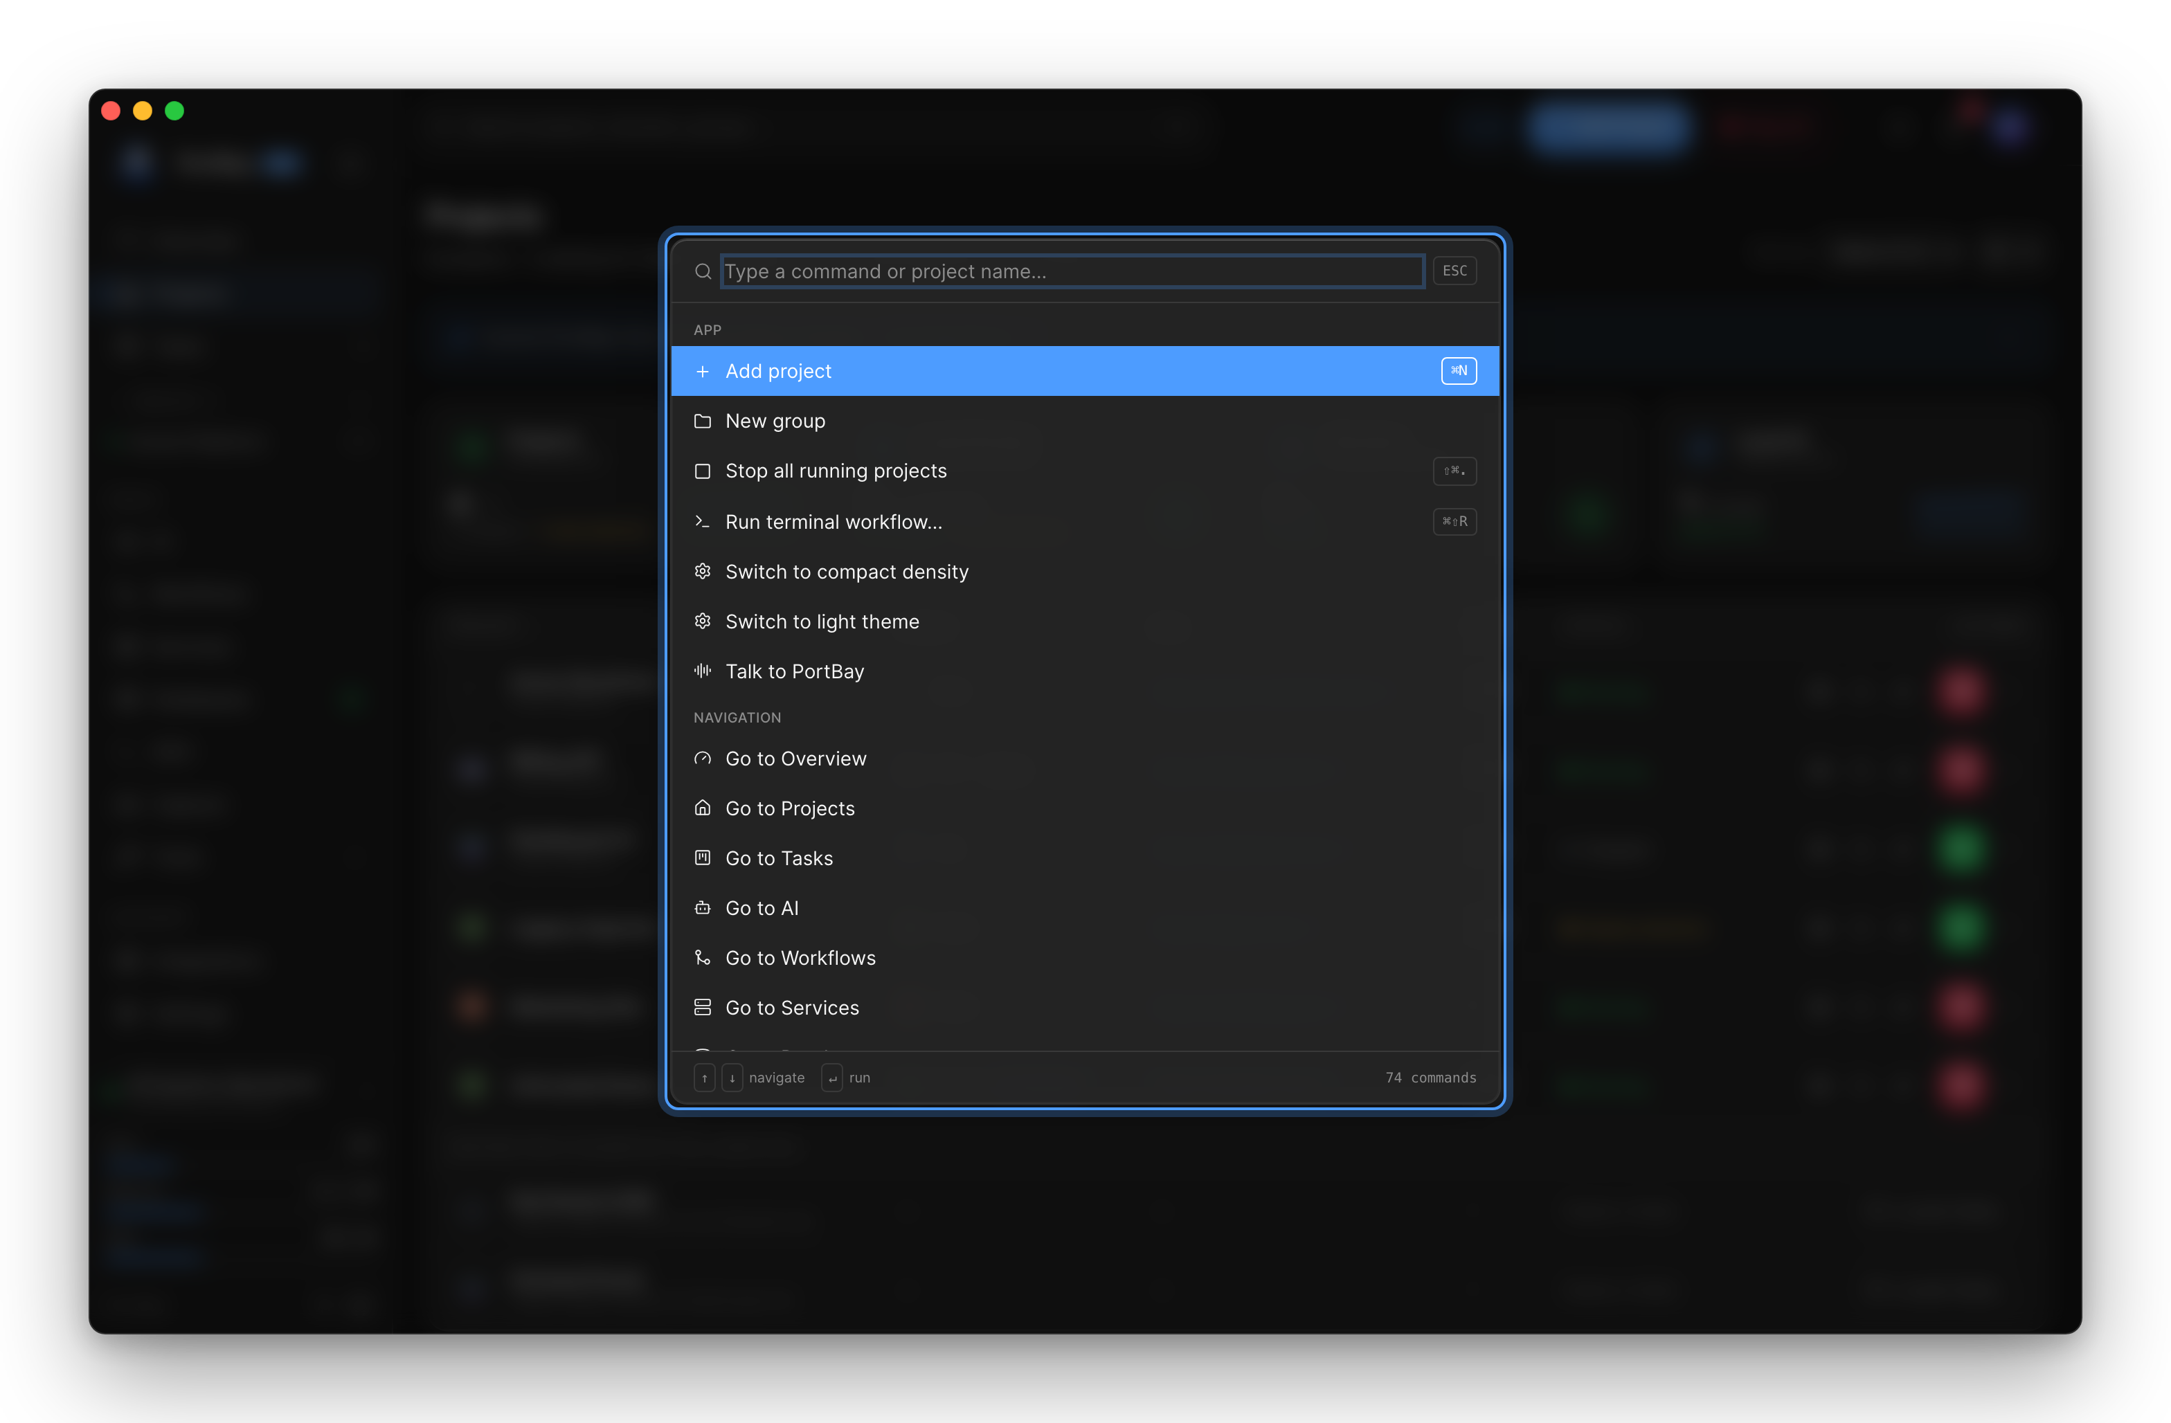Click the terminal prompt icon for workflow
Viewport: 2171px width, 1423px height.
(x=703, y=522)
